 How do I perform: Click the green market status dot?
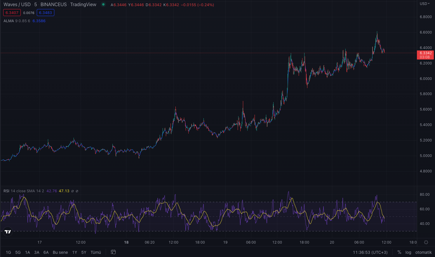coord(103,5)
